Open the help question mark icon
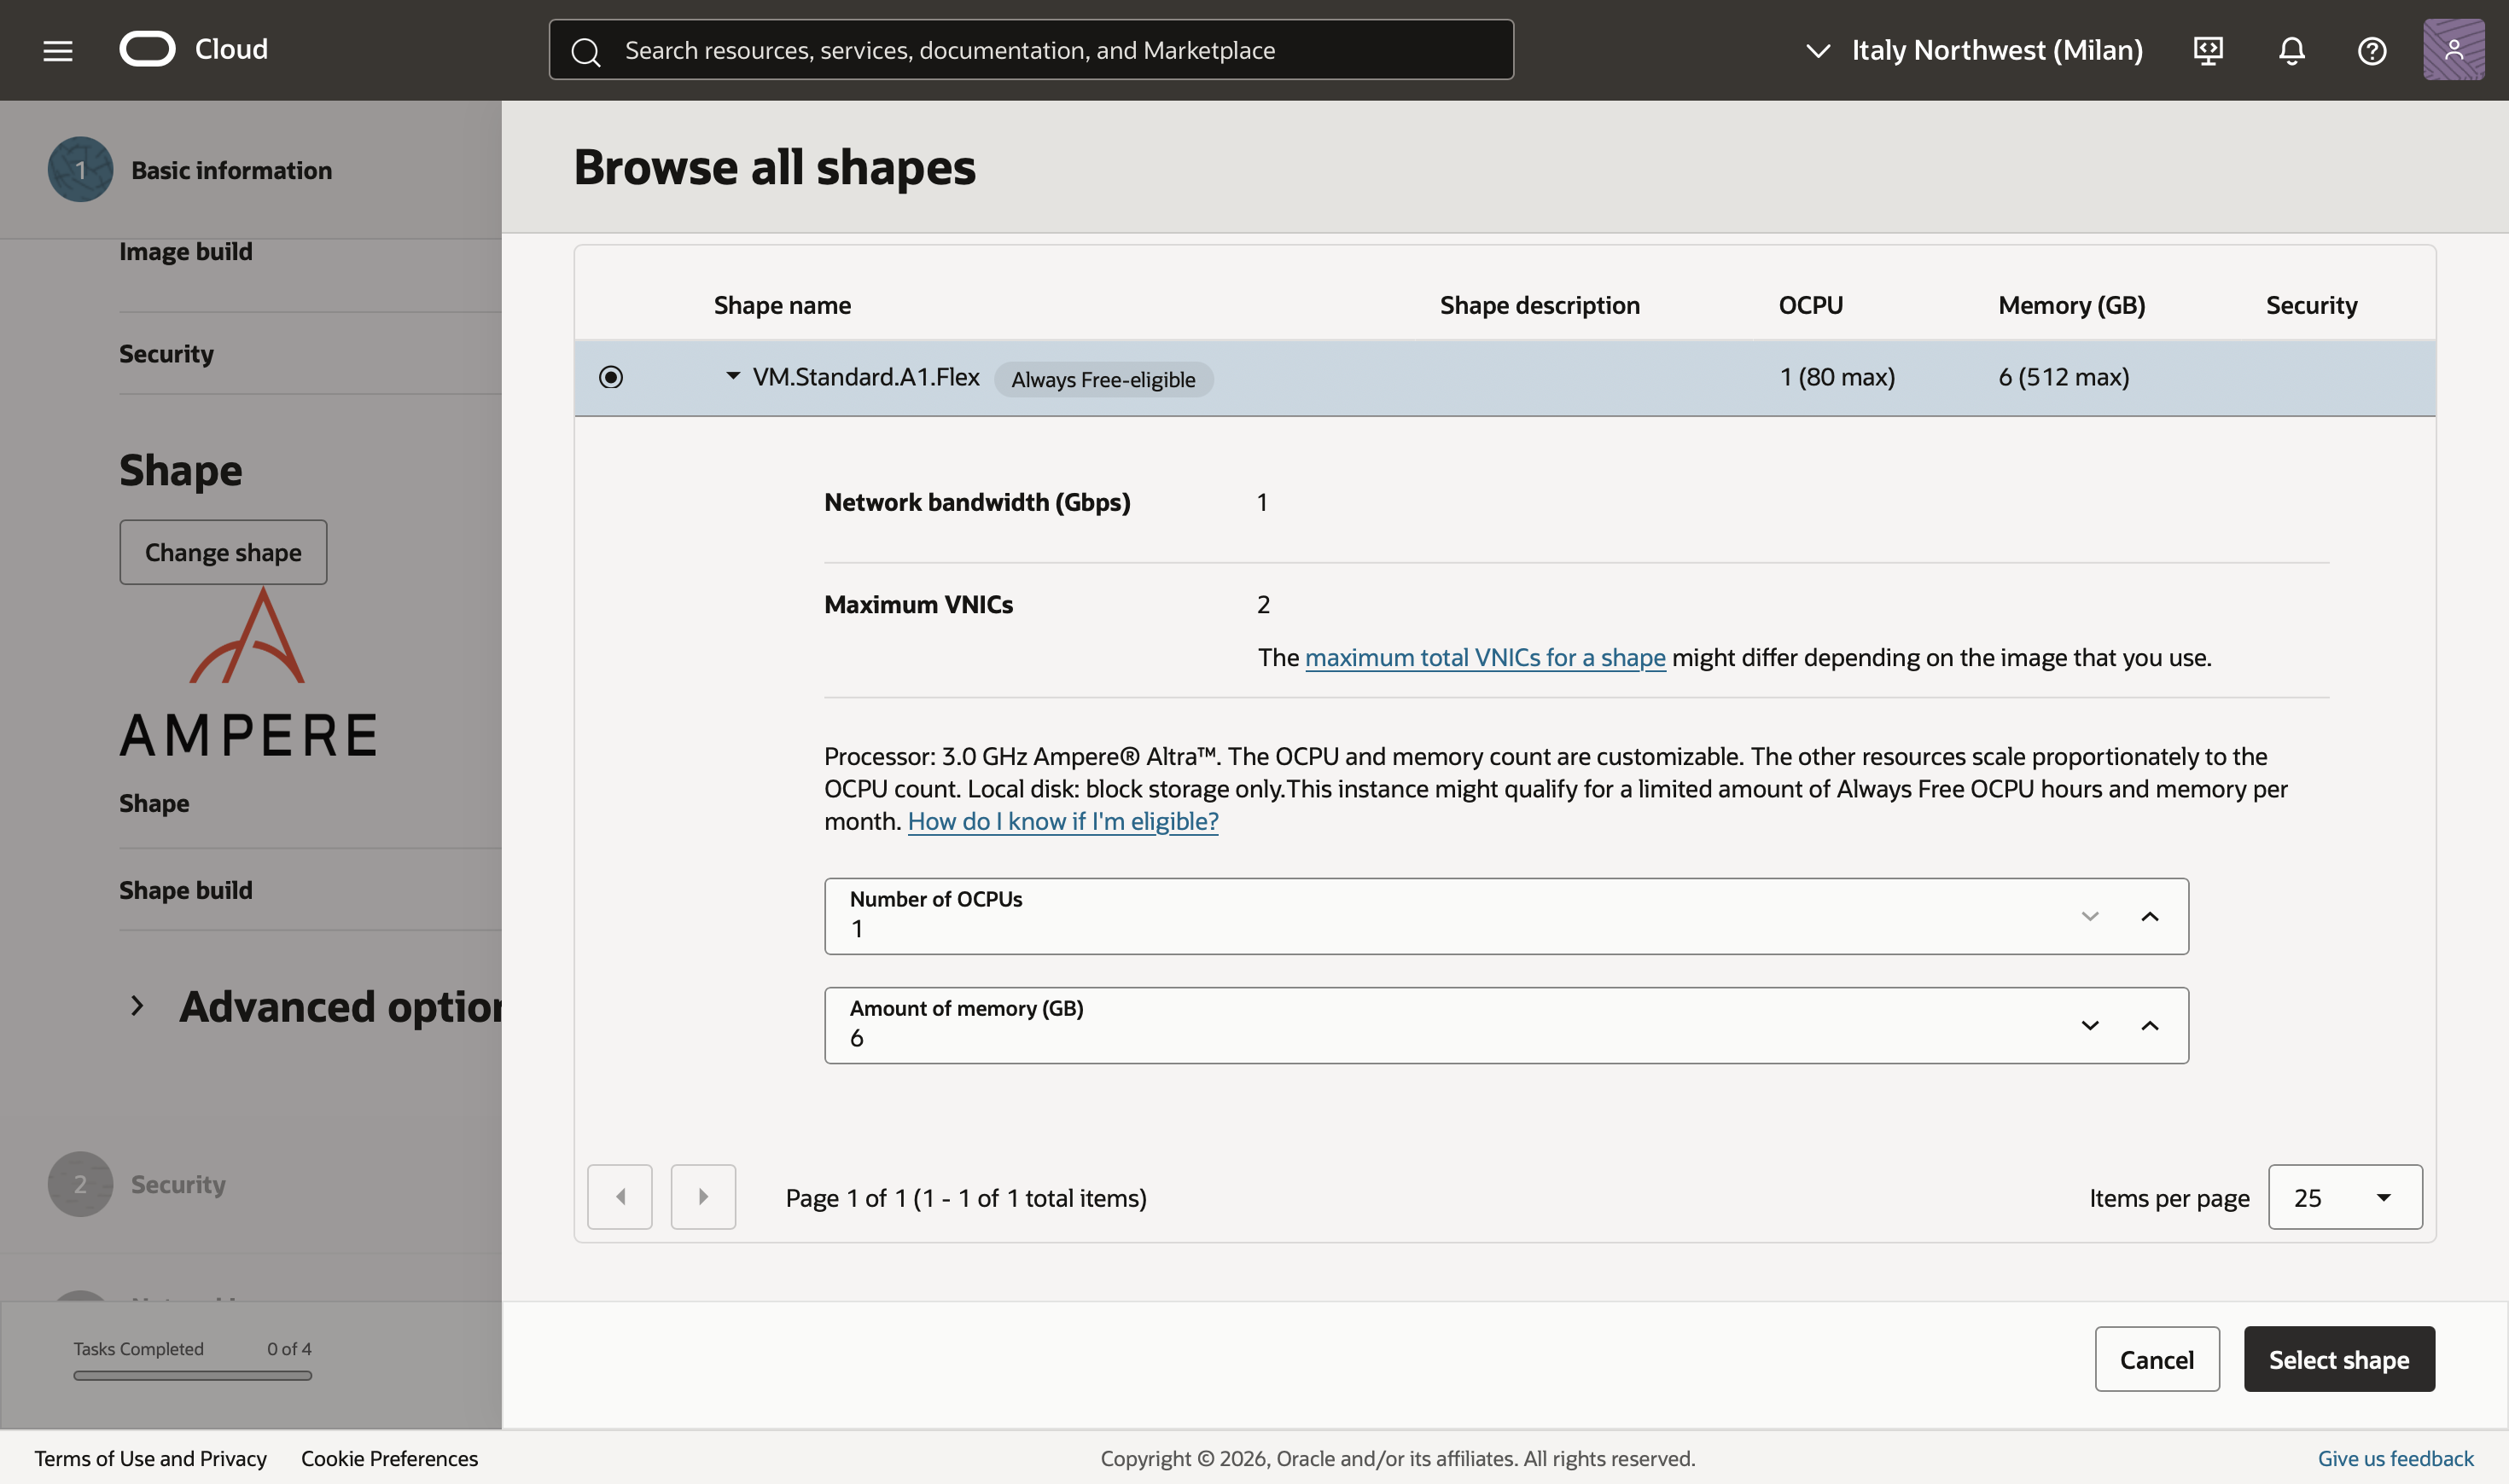The height and width of the screenshot is (1484, 2509). (2372, 50)
